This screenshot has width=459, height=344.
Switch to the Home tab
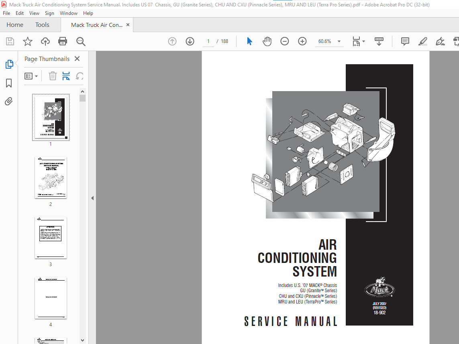point(15,25)
